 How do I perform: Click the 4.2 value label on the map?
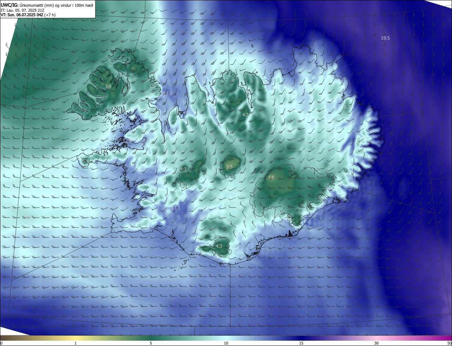click(x=245, y=115)
